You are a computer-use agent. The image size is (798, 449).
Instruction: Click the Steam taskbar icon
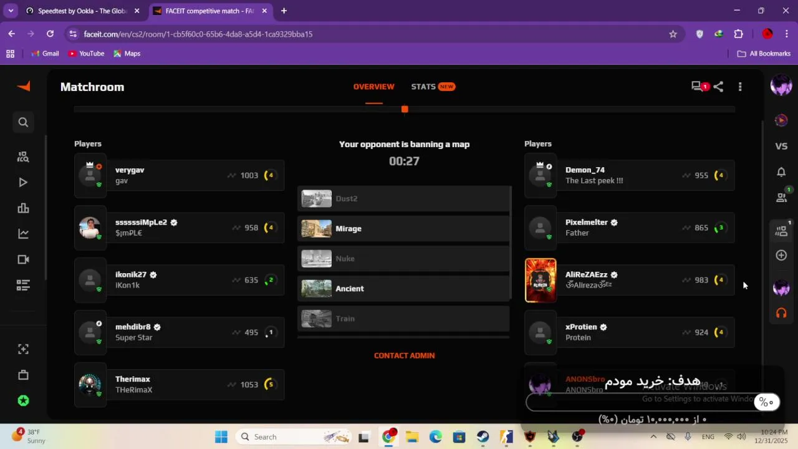coord(483,437)
